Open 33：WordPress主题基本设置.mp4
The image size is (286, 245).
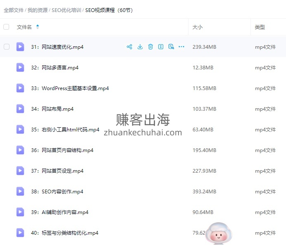(70, 88)
